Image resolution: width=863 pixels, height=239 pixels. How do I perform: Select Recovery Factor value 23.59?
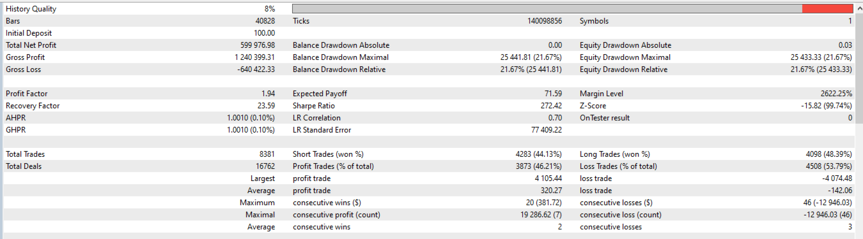[x=266, y=106]
